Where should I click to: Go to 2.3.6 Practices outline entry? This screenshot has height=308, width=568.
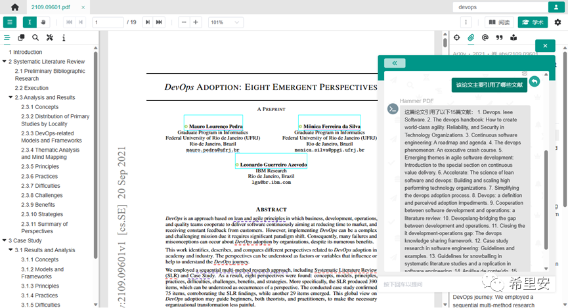(x=39, y=177)
